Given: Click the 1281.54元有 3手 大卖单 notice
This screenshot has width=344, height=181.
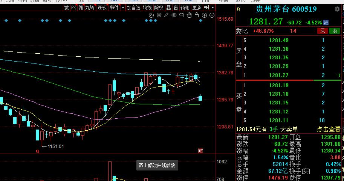Looking at the screenshot, I should (x=267, y=129).
